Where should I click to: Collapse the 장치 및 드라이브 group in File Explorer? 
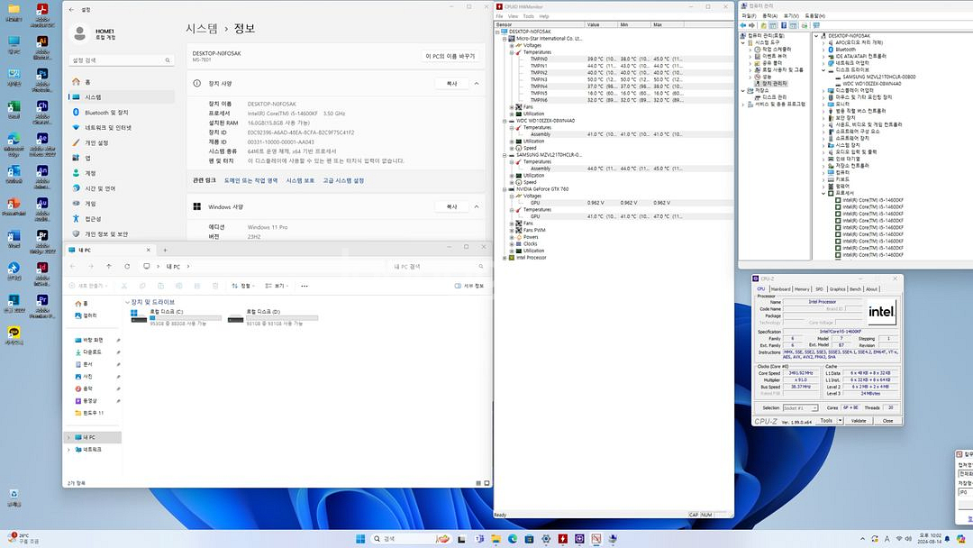[x=128, y=302]
